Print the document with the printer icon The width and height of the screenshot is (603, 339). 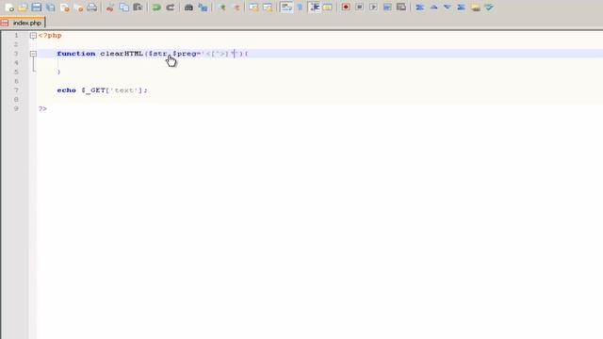(92, 8)
